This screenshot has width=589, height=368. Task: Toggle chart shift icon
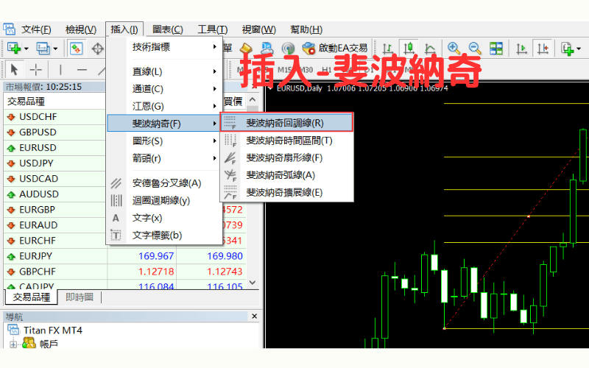point(543,49)
